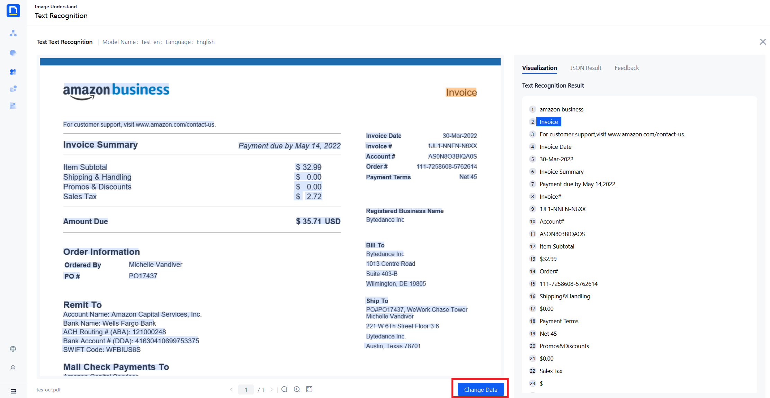Click 'Michelle Vandiver' under Ordered By
Screen dimensions: 770x398
click(x=155, y=265)
